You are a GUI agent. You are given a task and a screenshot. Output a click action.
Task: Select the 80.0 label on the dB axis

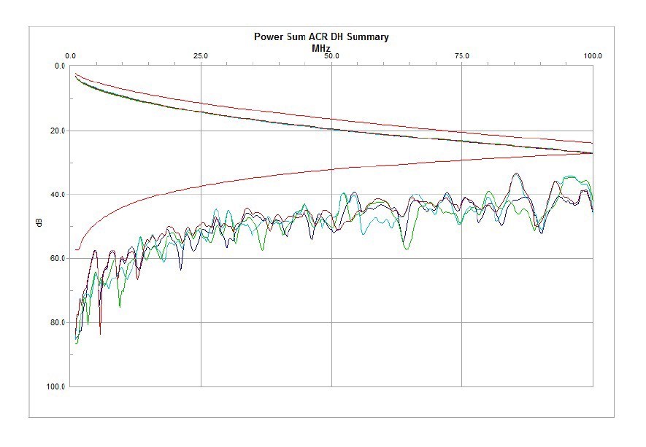coord(57,322)
